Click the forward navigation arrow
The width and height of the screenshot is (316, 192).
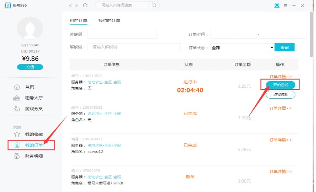point(77,5)
